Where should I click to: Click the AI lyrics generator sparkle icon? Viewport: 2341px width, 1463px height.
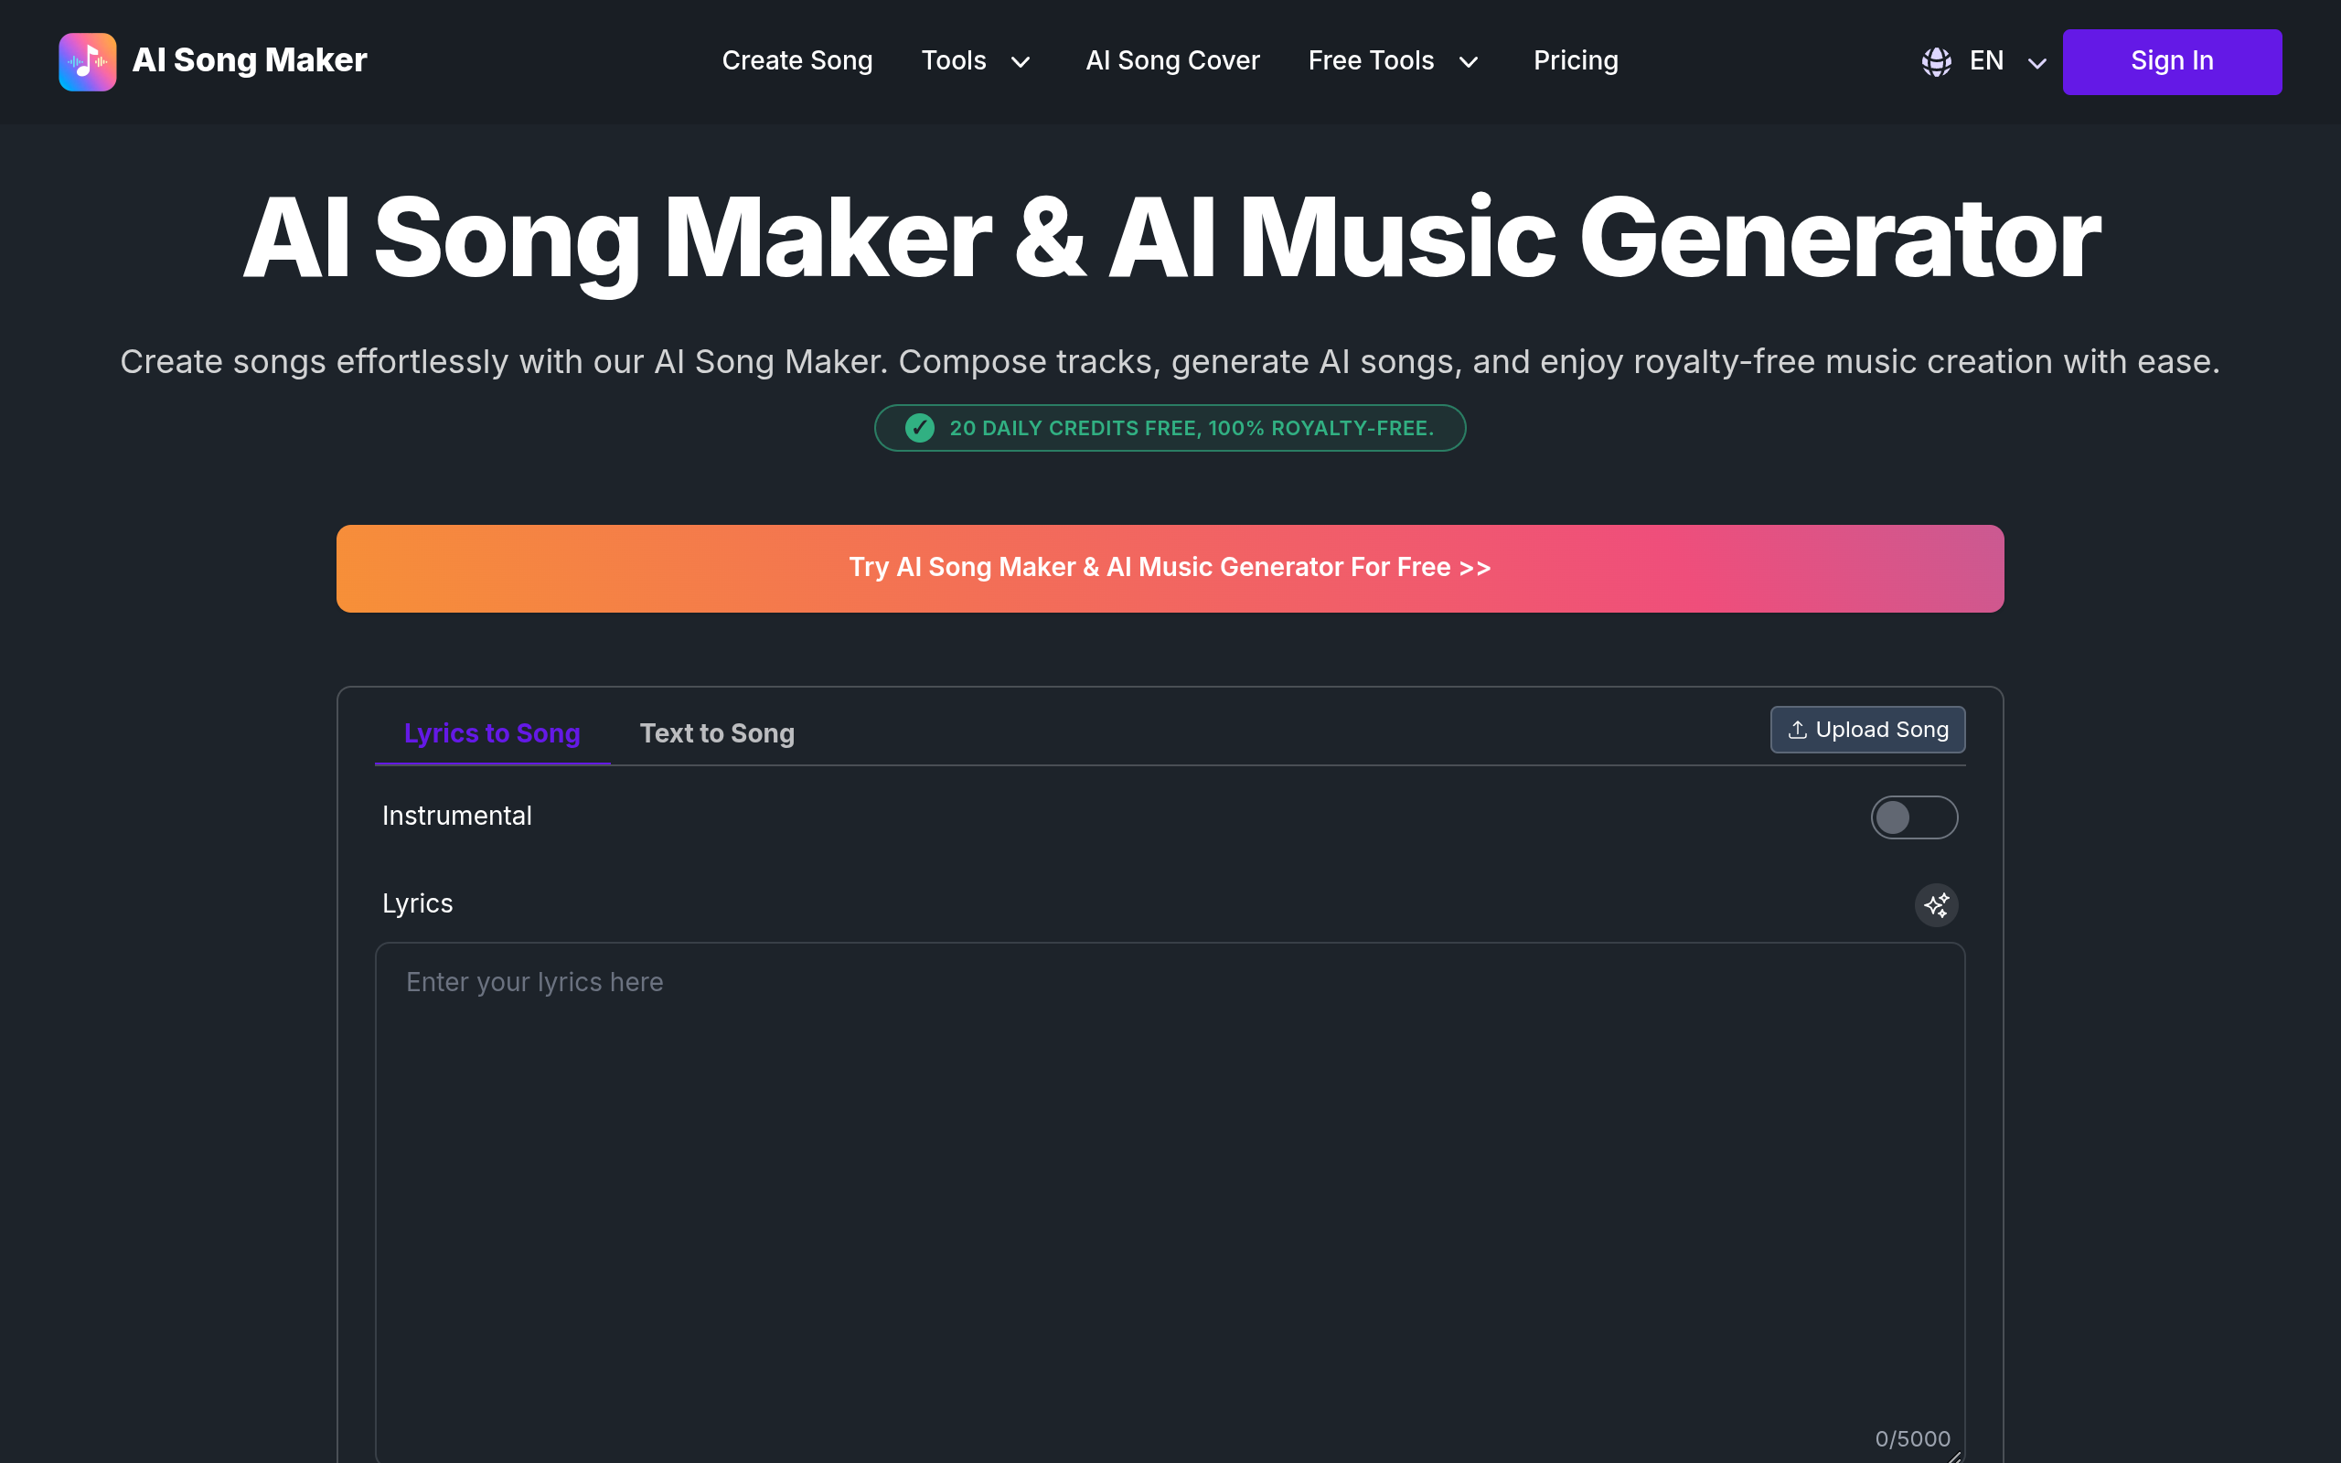click(1936, 904)
